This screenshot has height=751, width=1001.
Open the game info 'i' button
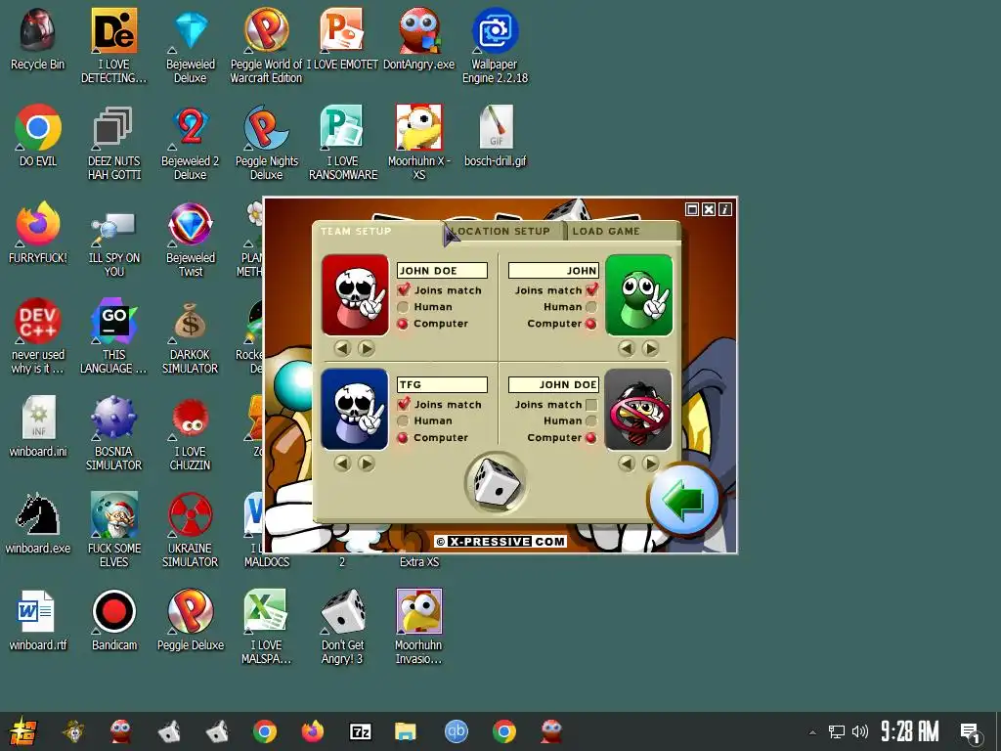coord(725,209)
